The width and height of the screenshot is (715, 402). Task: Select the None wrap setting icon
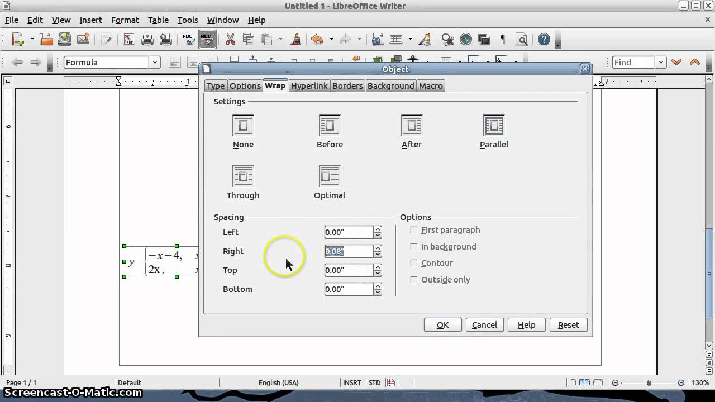[x=243, y=126]
